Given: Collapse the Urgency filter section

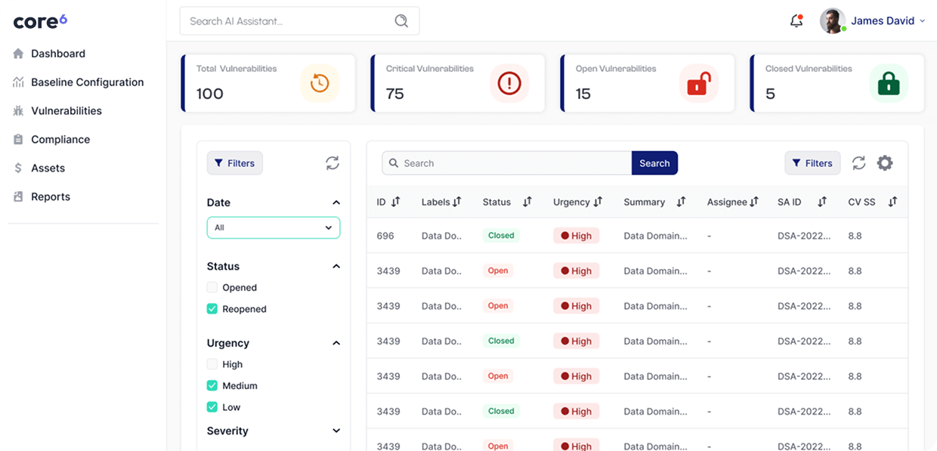Looking at the screenshot, I should 336,343.
